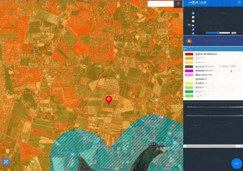Click the purple color swatch in legend
Viewport: 243px width, 171px height.
[189, 70]
